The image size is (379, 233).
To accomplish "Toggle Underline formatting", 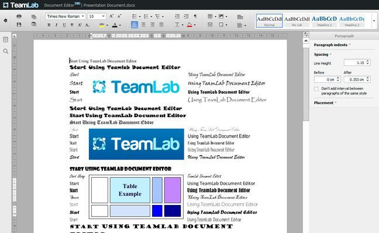I will 64,25.
